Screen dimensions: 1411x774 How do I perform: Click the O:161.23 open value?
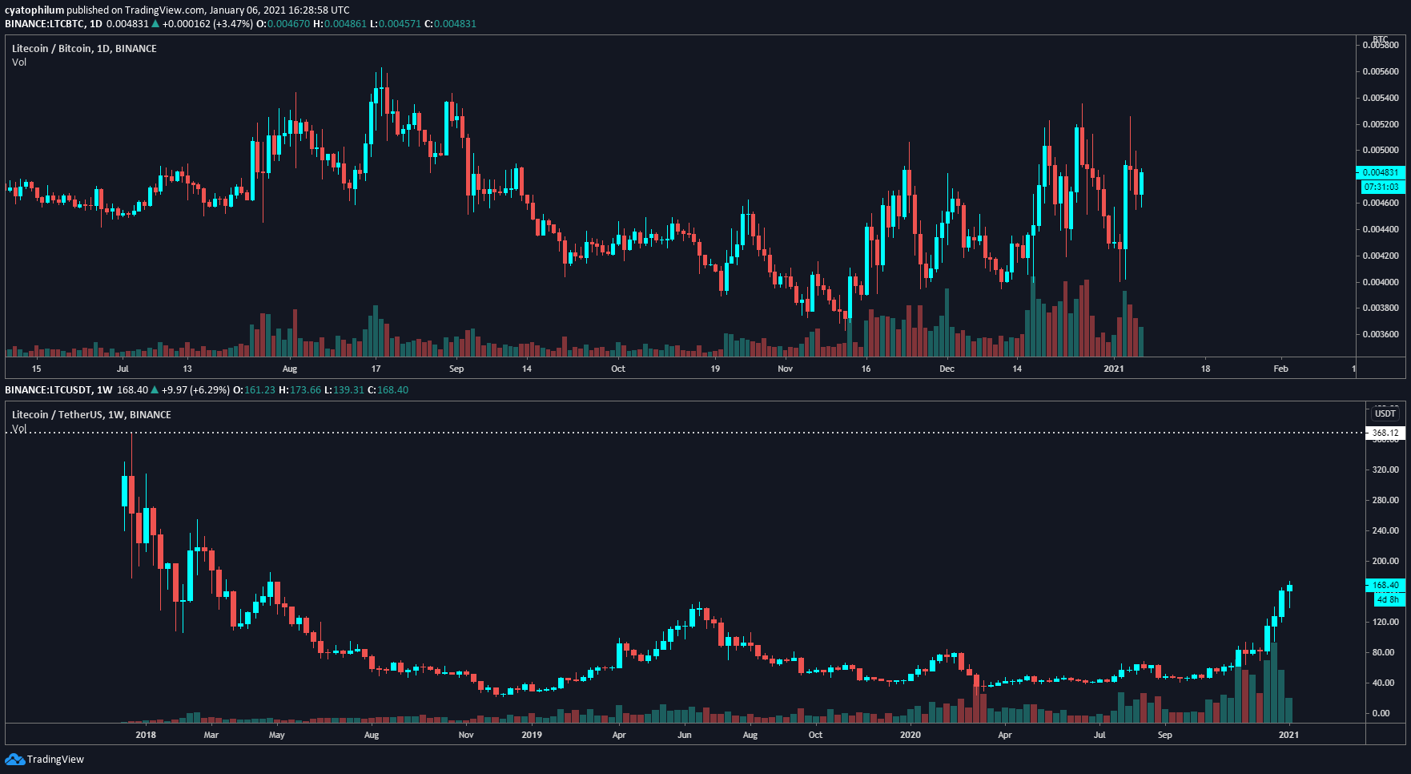(254, 389)
